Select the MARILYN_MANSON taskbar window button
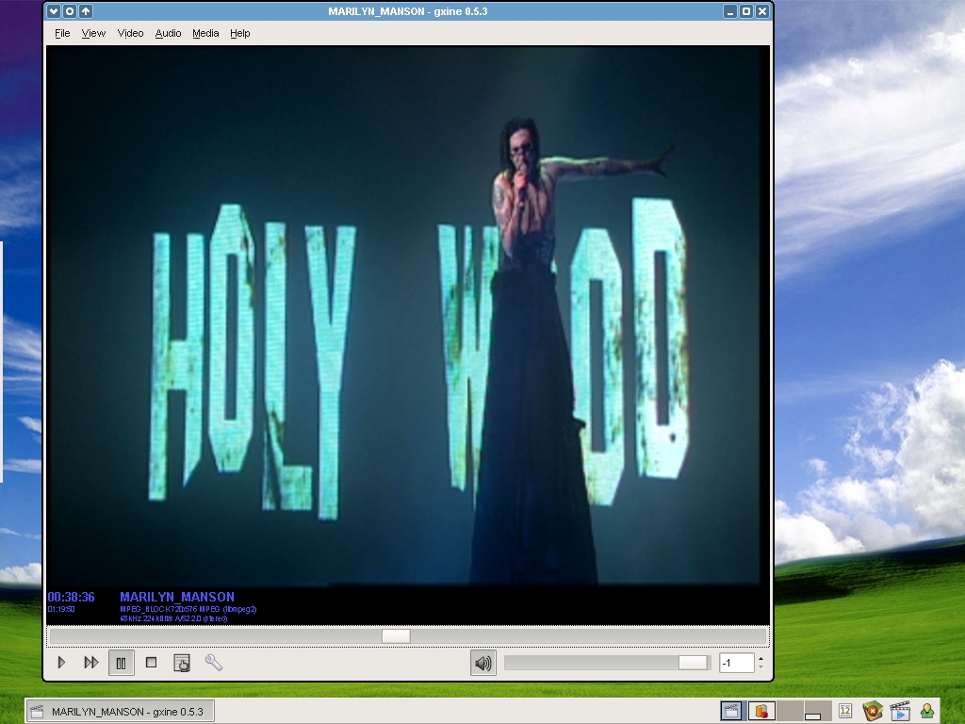Viewport: 965px width, 724px height. coord(120,711)
